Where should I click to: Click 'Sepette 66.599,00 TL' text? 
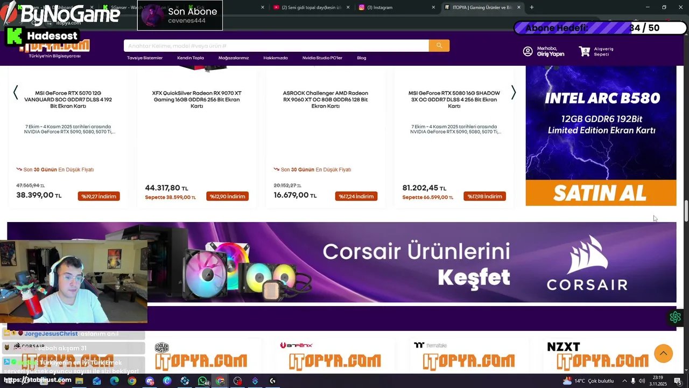tap(428, 198)
